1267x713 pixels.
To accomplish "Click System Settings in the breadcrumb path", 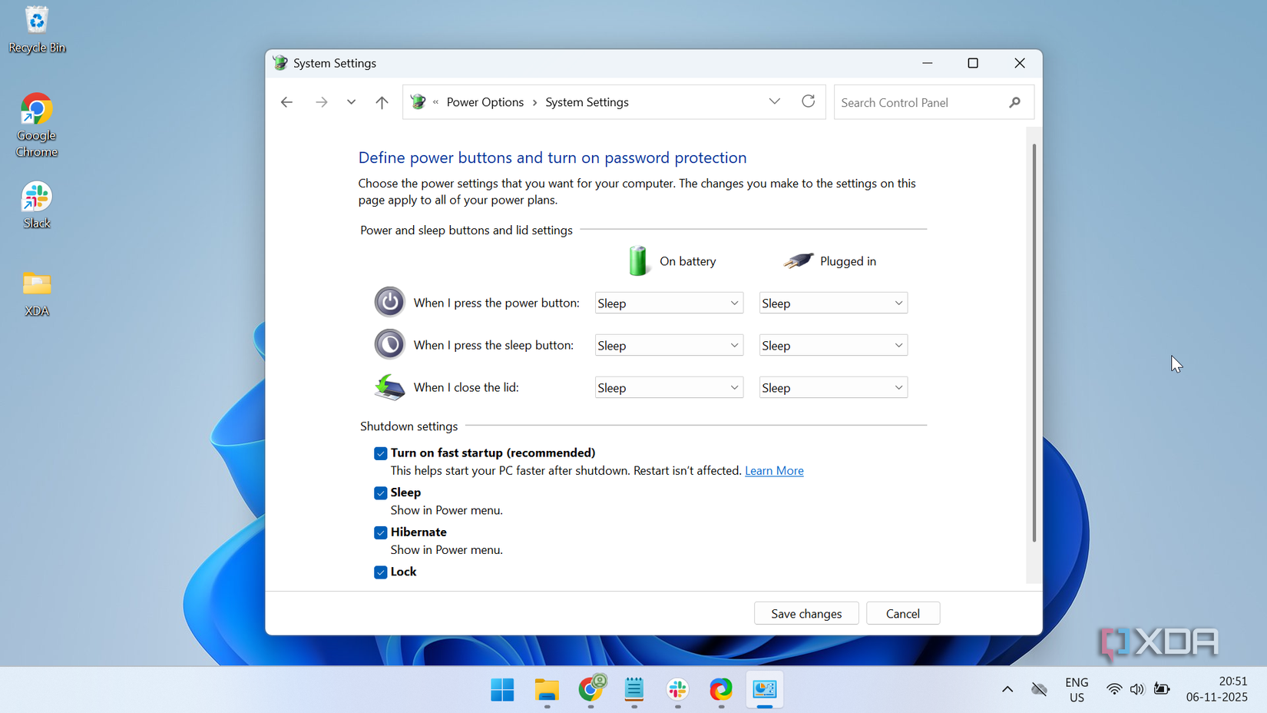I will pyautogui.click(x=587, y=101).
